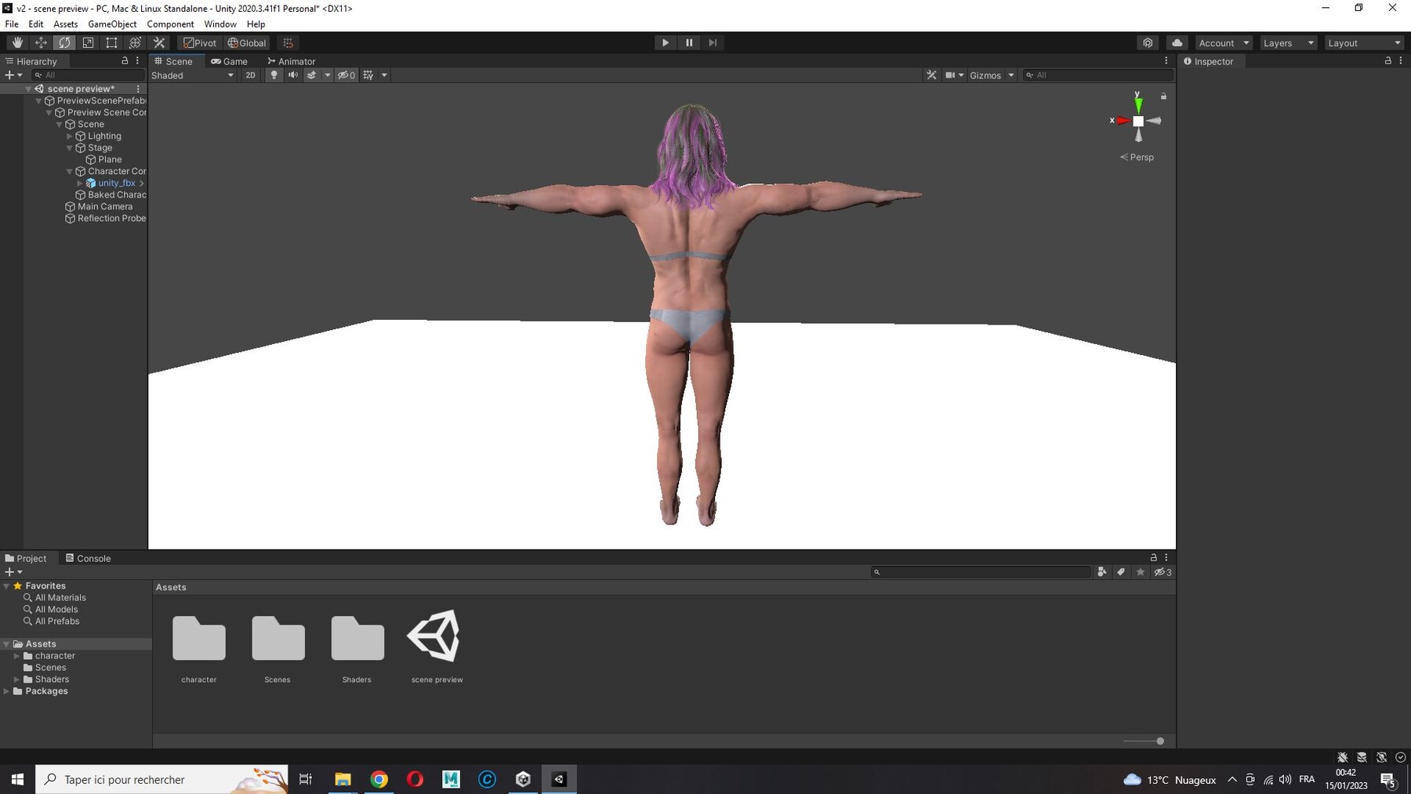Click the favorite star icon in Project
1411x794 pixels.
[x=1141, y=572]
